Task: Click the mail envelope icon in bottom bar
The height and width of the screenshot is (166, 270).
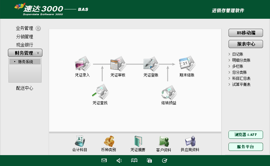Action: tap(104, 161)
